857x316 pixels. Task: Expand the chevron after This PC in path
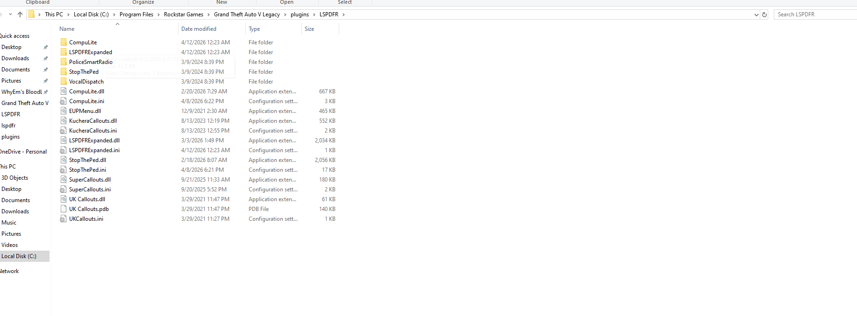coord(68,14)
